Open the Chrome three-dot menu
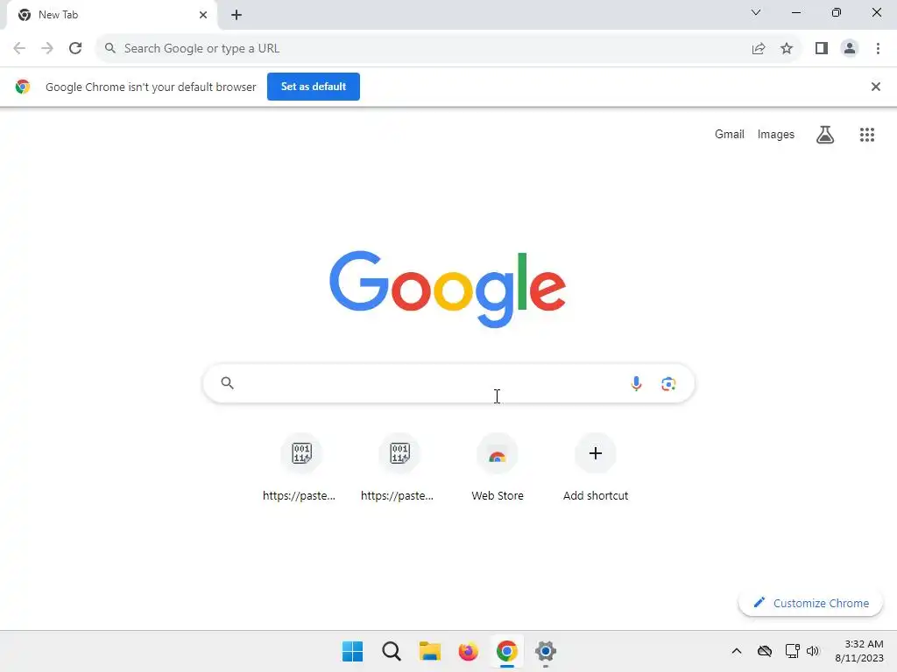 [878, 49]
